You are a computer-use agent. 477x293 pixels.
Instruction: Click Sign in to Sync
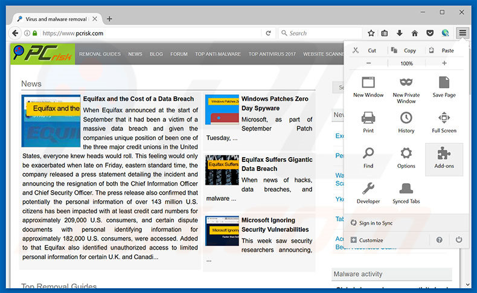point(371,223)
